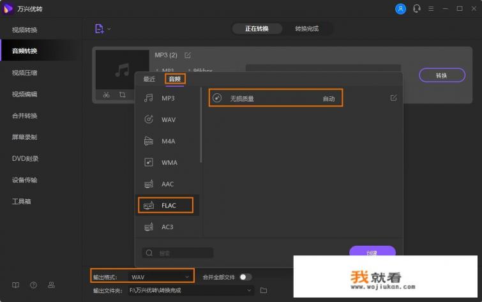
Task: Expand the 输出文件夹 path dropdown
Action: pyautogui.click(x=250, y=291)
